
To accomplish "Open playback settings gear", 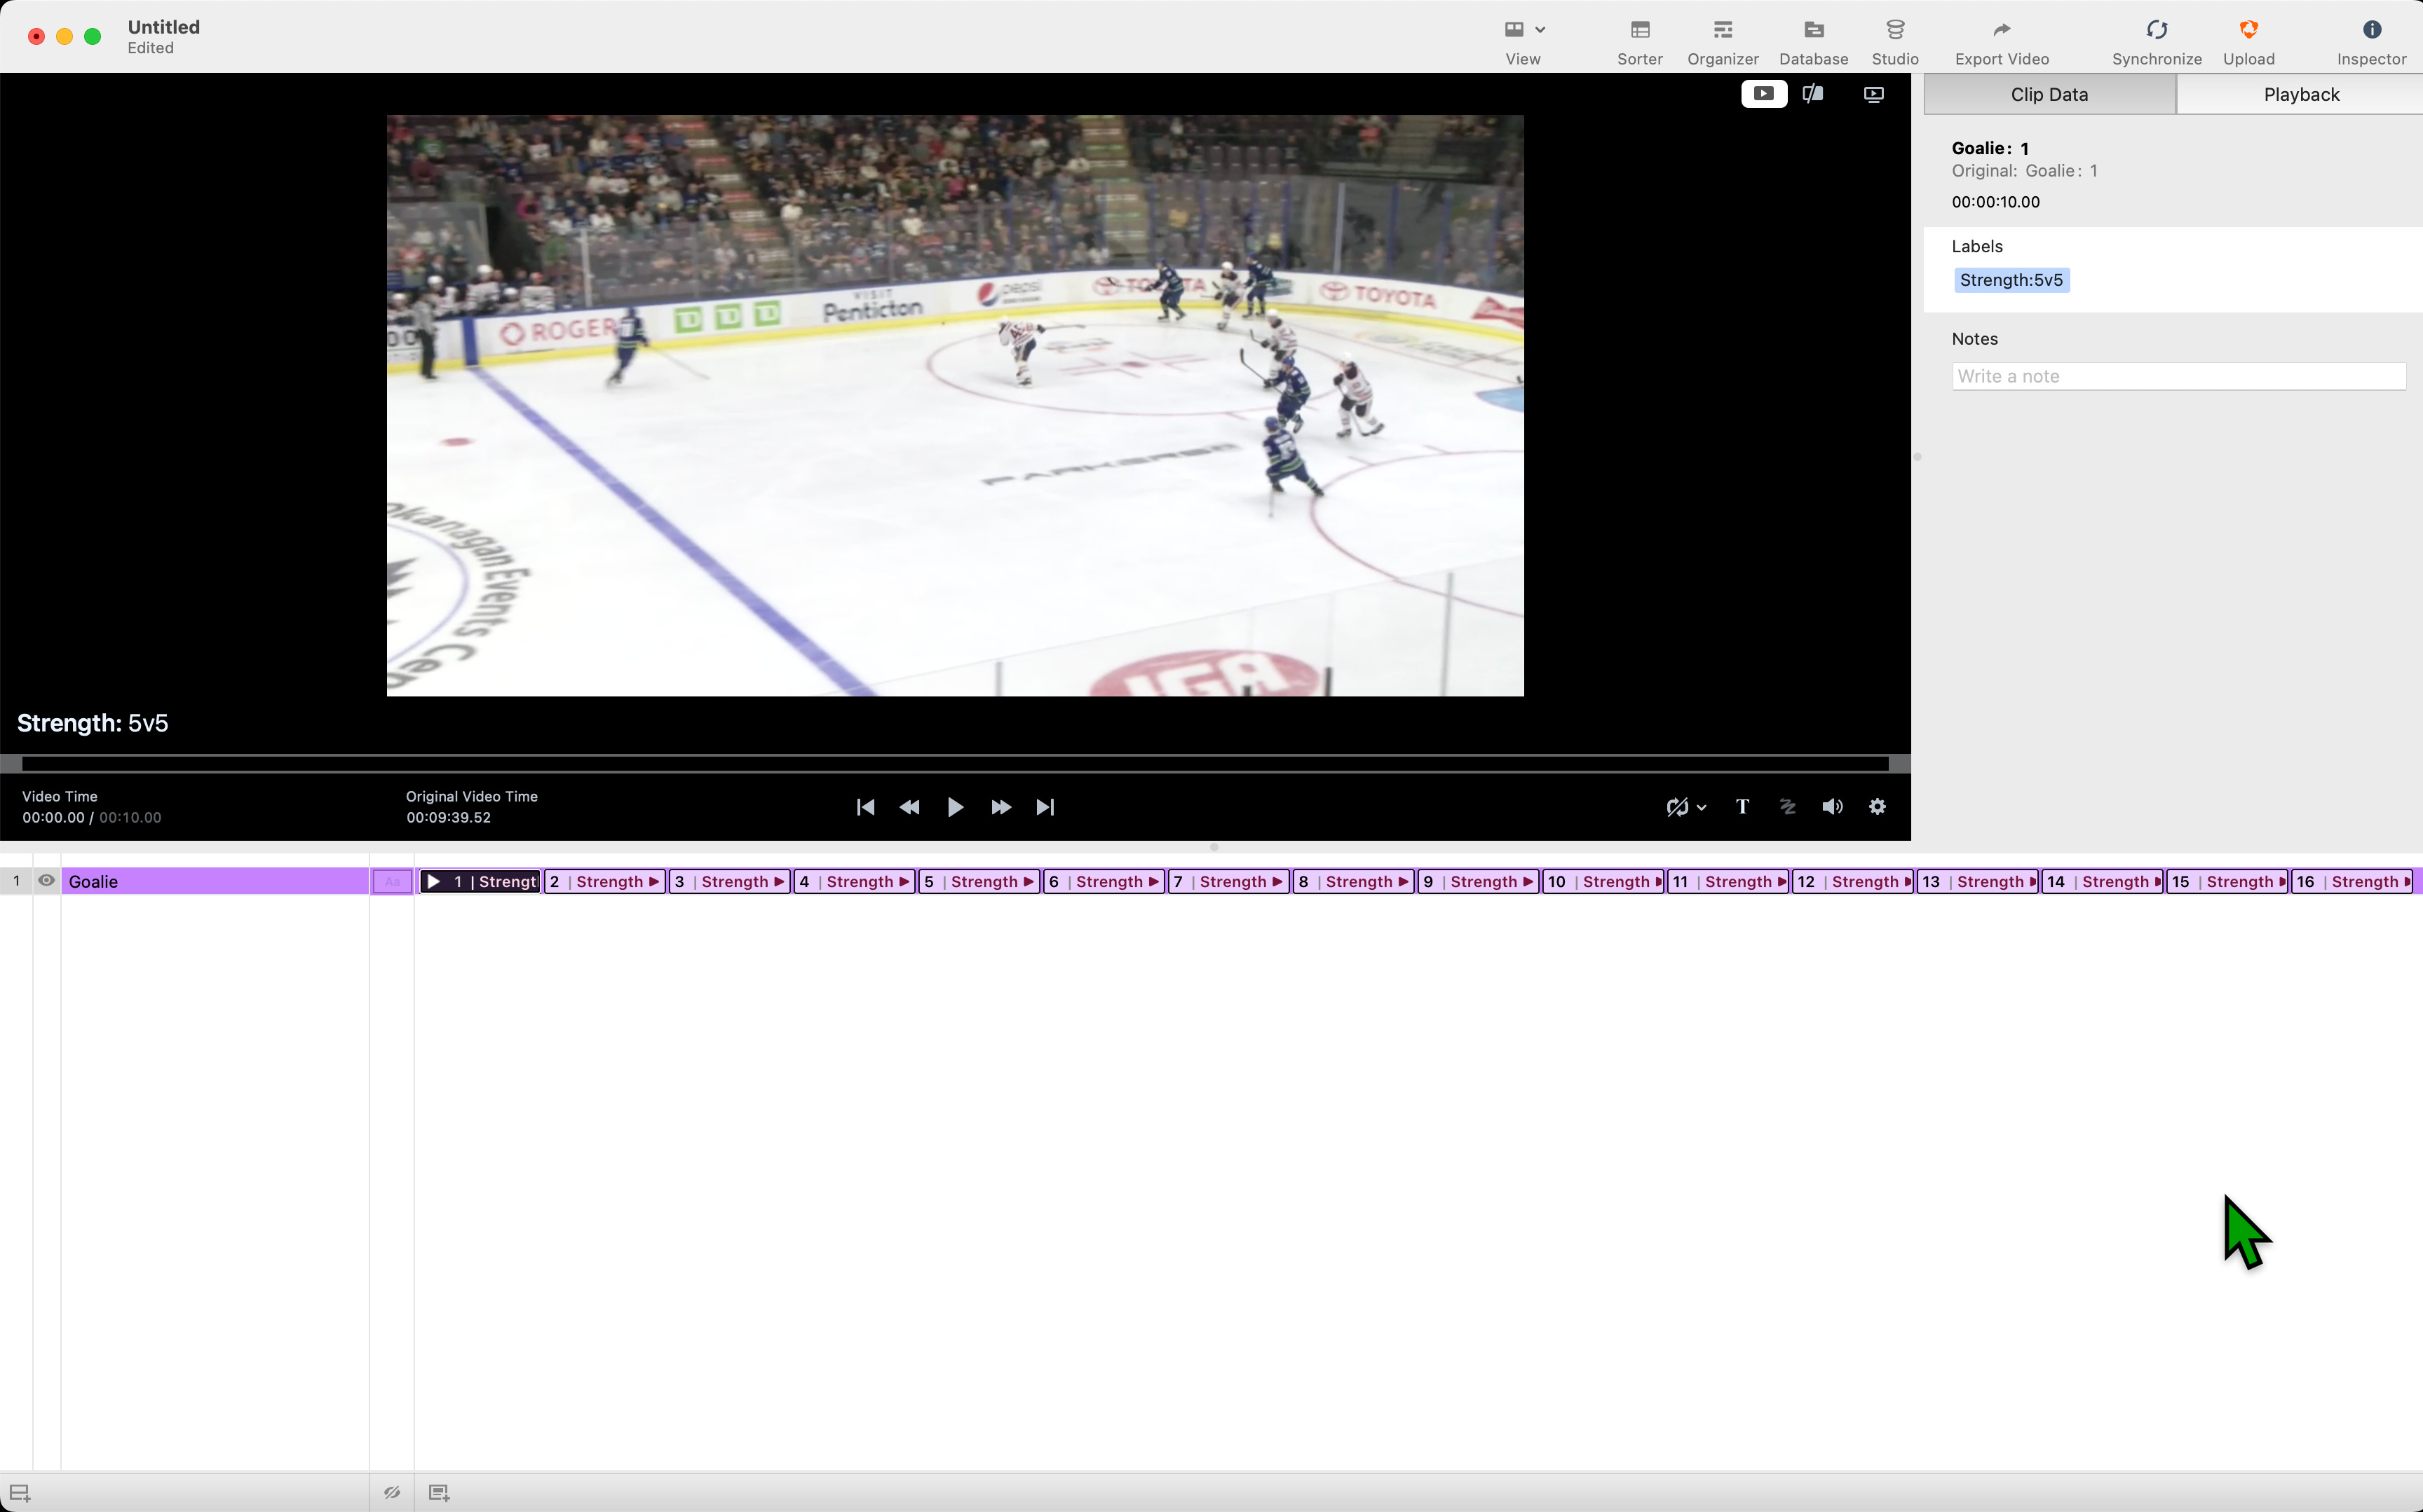I will (x=1877, y=807).
